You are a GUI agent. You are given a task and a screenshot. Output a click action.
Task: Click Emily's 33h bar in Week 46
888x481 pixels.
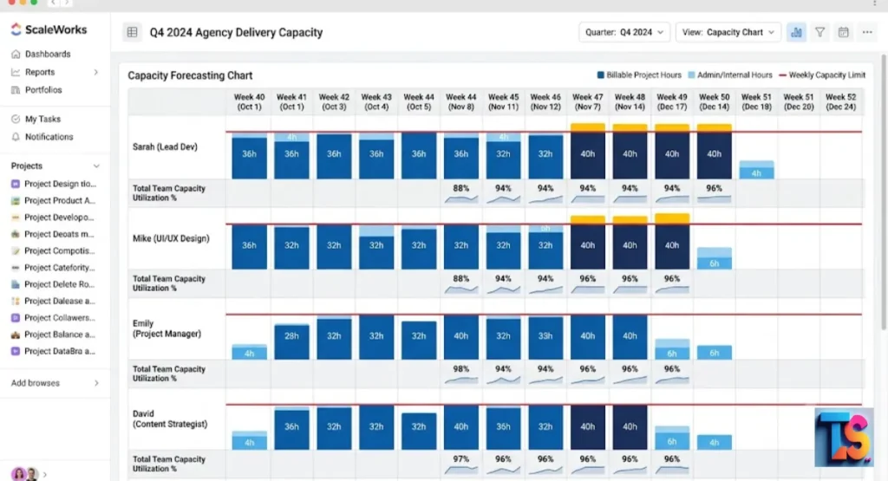[545, 338]
